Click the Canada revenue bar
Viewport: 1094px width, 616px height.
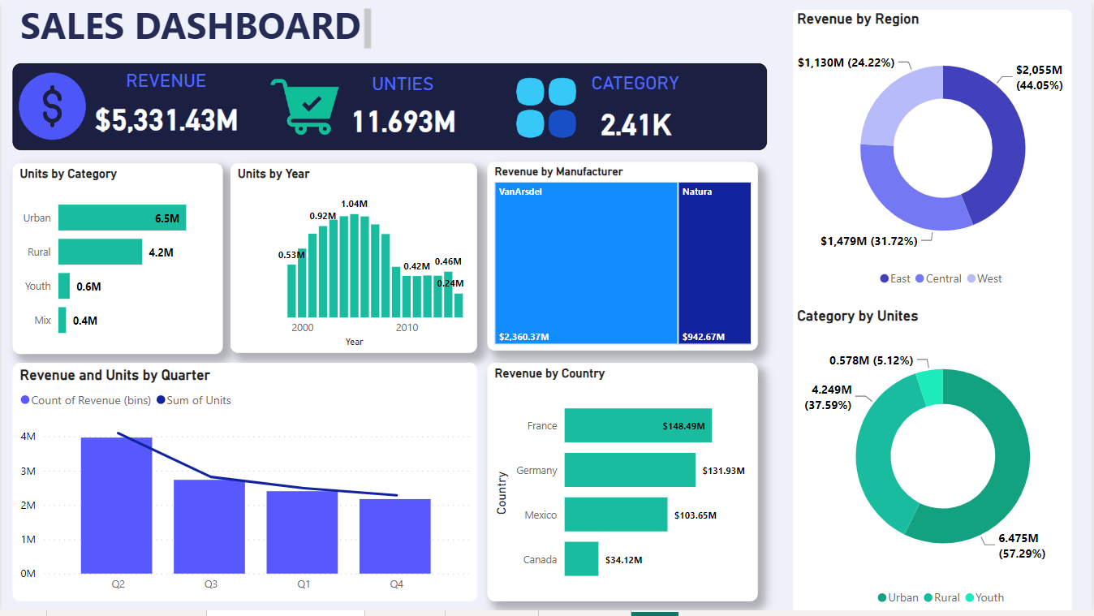[x=581, y=559]
